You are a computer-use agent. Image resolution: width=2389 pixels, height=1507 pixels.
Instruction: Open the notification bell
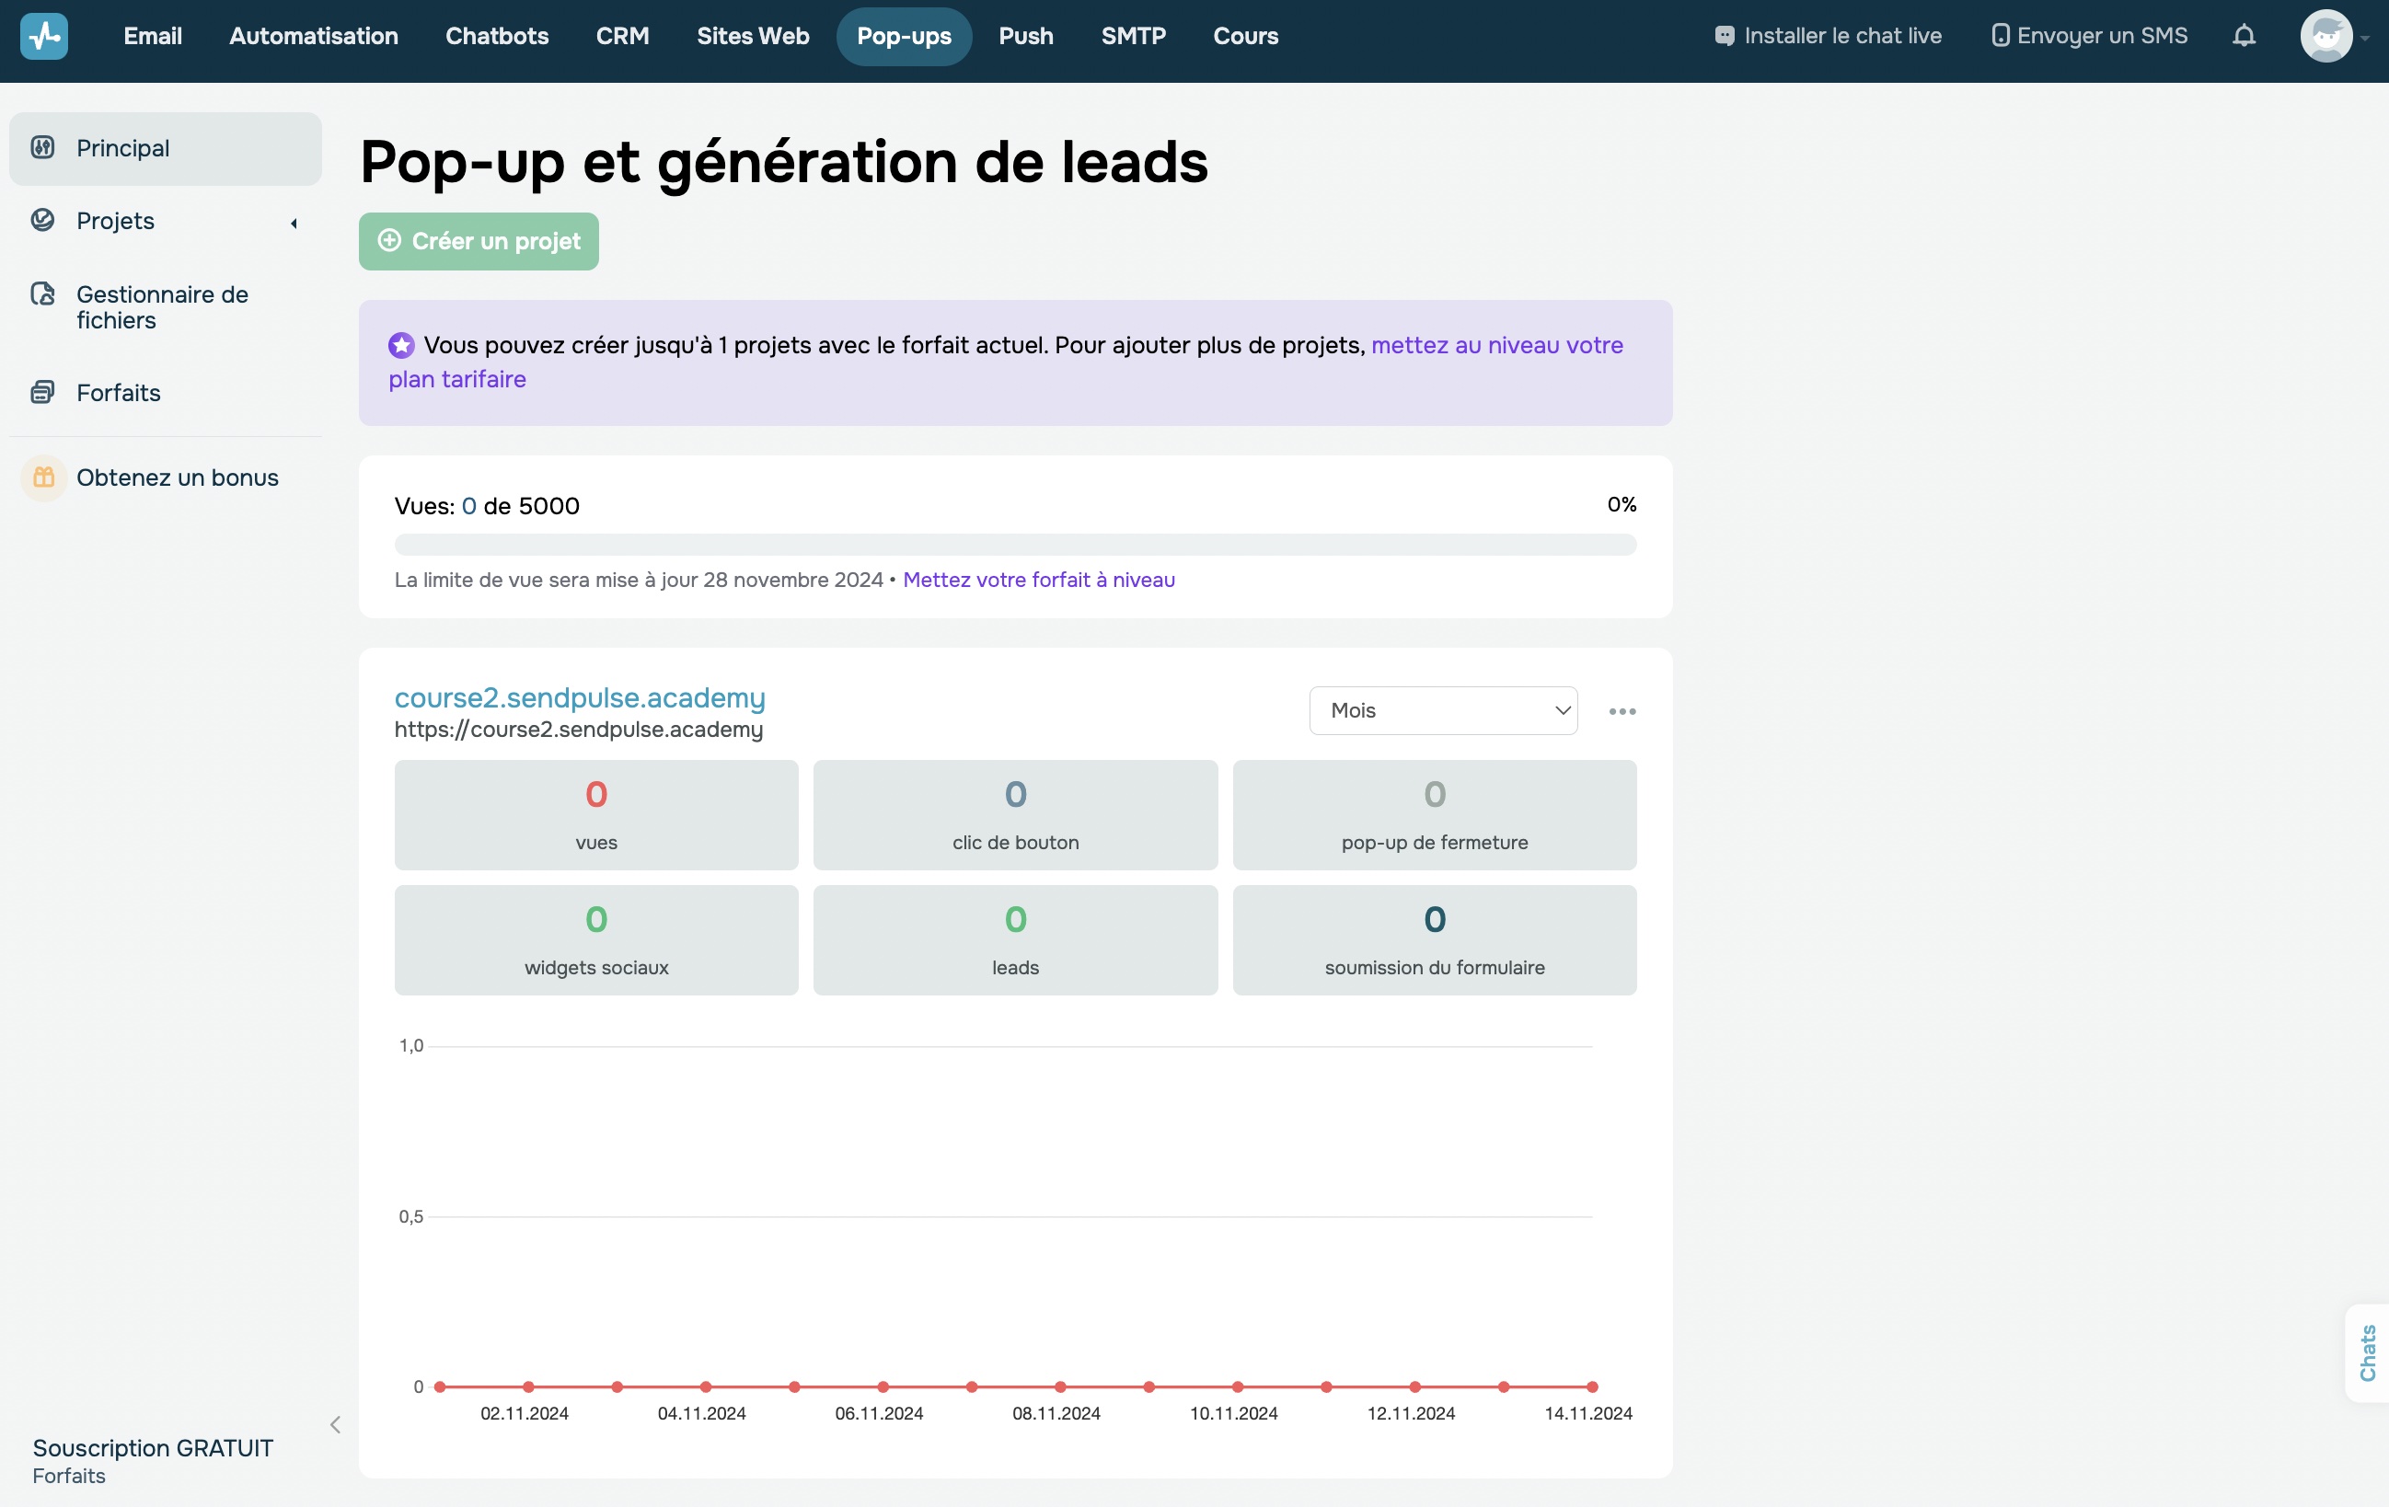pos(2244,36)
